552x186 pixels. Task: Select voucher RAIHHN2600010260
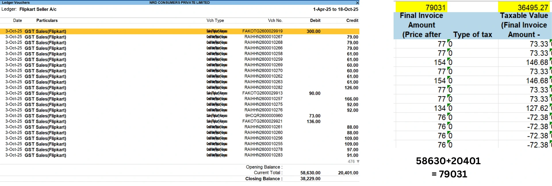[180, 133]
